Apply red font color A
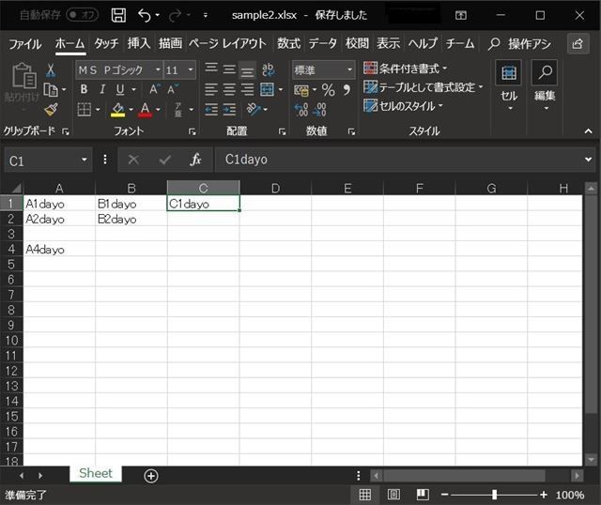The width and height of the screenshot is (601, 505). (145, 110)
